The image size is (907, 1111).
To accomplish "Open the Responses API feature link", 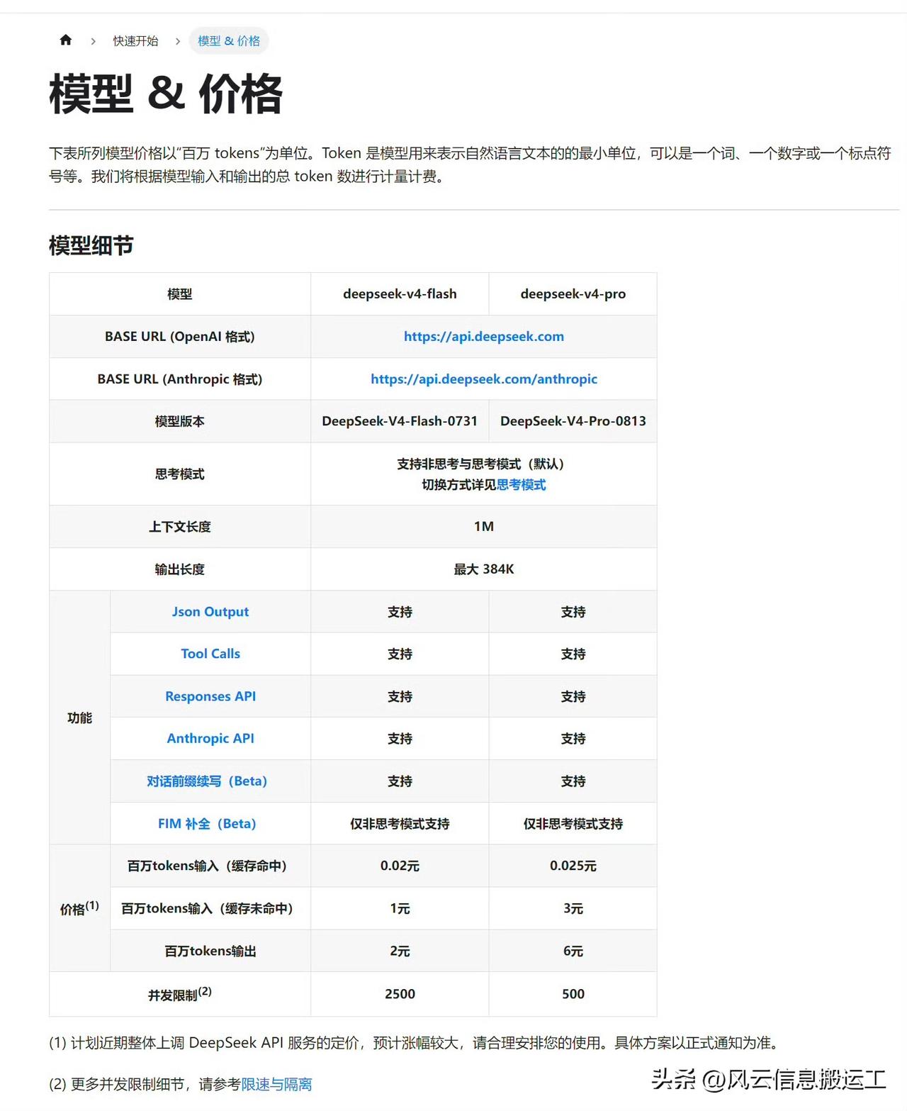I will coord(210,696).
